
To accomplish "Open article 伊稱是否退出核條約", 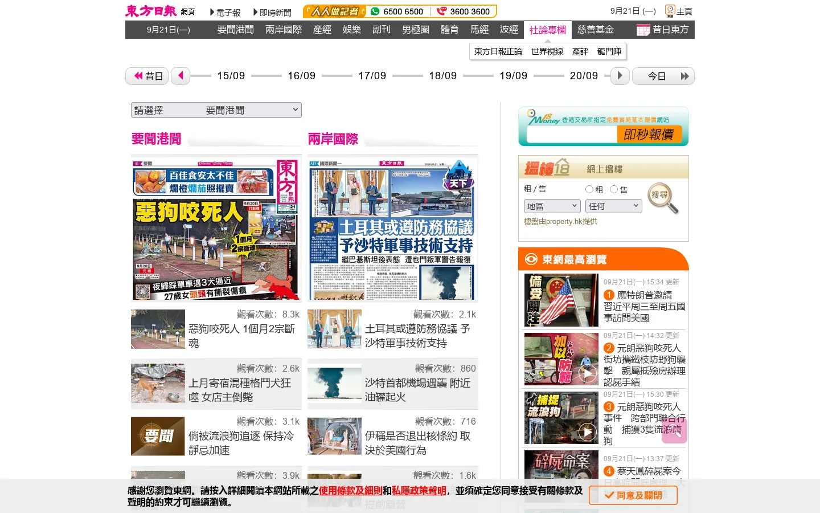I will click(x=417, y=443).
